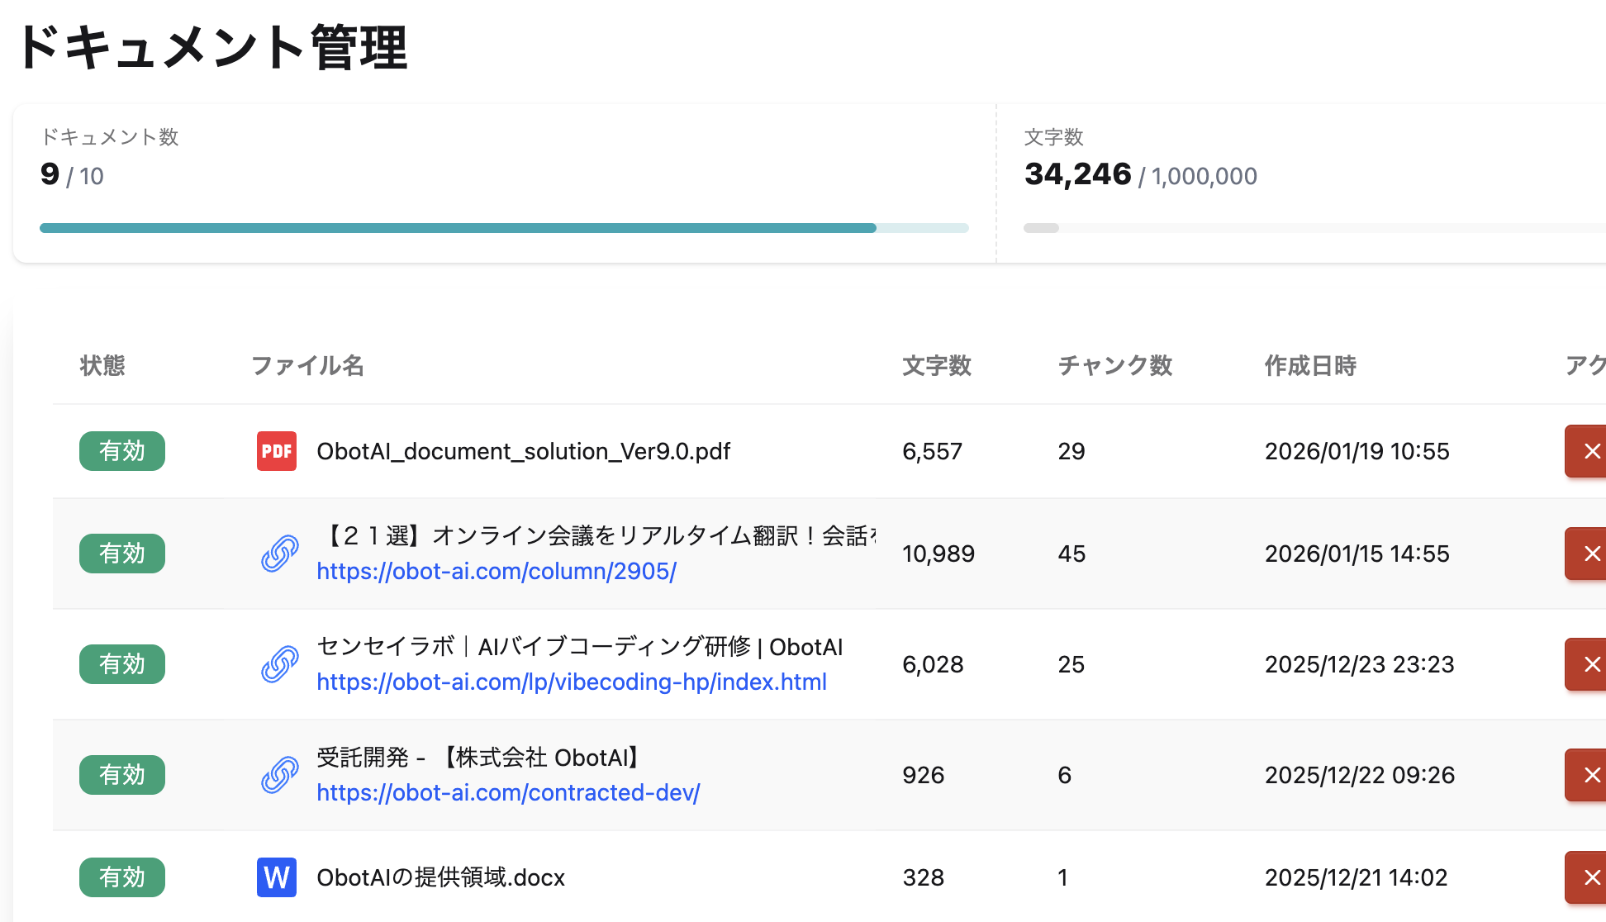Click the link icon beside the vibecoding-hp entry
Screen dimensions: 1606x922
tap(279, 664)
